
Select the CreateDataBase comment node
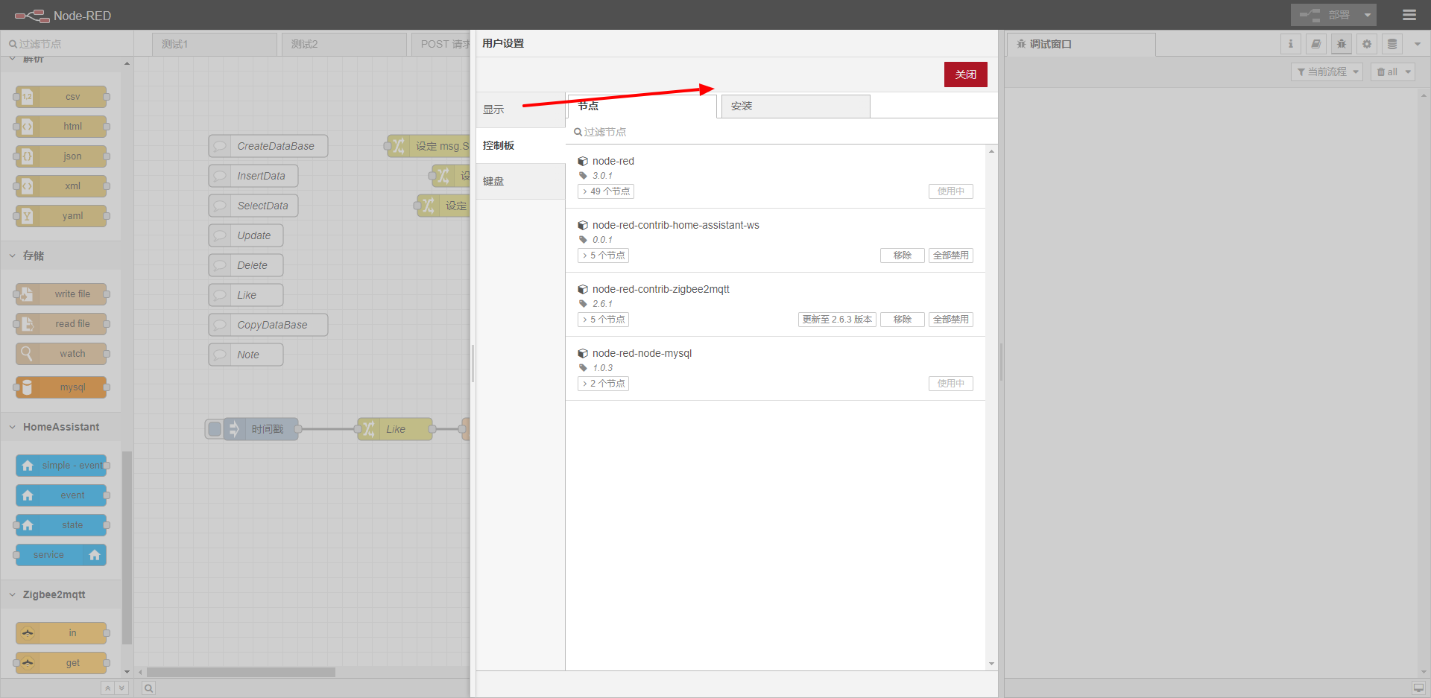click(x=268, y=146)
